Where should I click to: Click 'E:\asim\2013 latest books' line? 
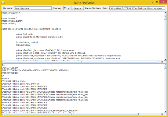(13, 81)
